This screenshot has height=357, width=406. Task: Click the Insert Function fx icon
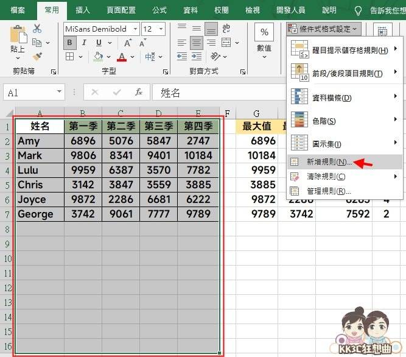139,92
